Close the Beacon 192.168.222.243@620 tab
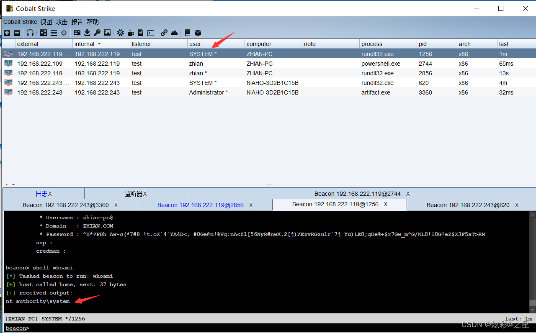The height and width of the screenshot is (333, 536). click(x=517, y=205)
